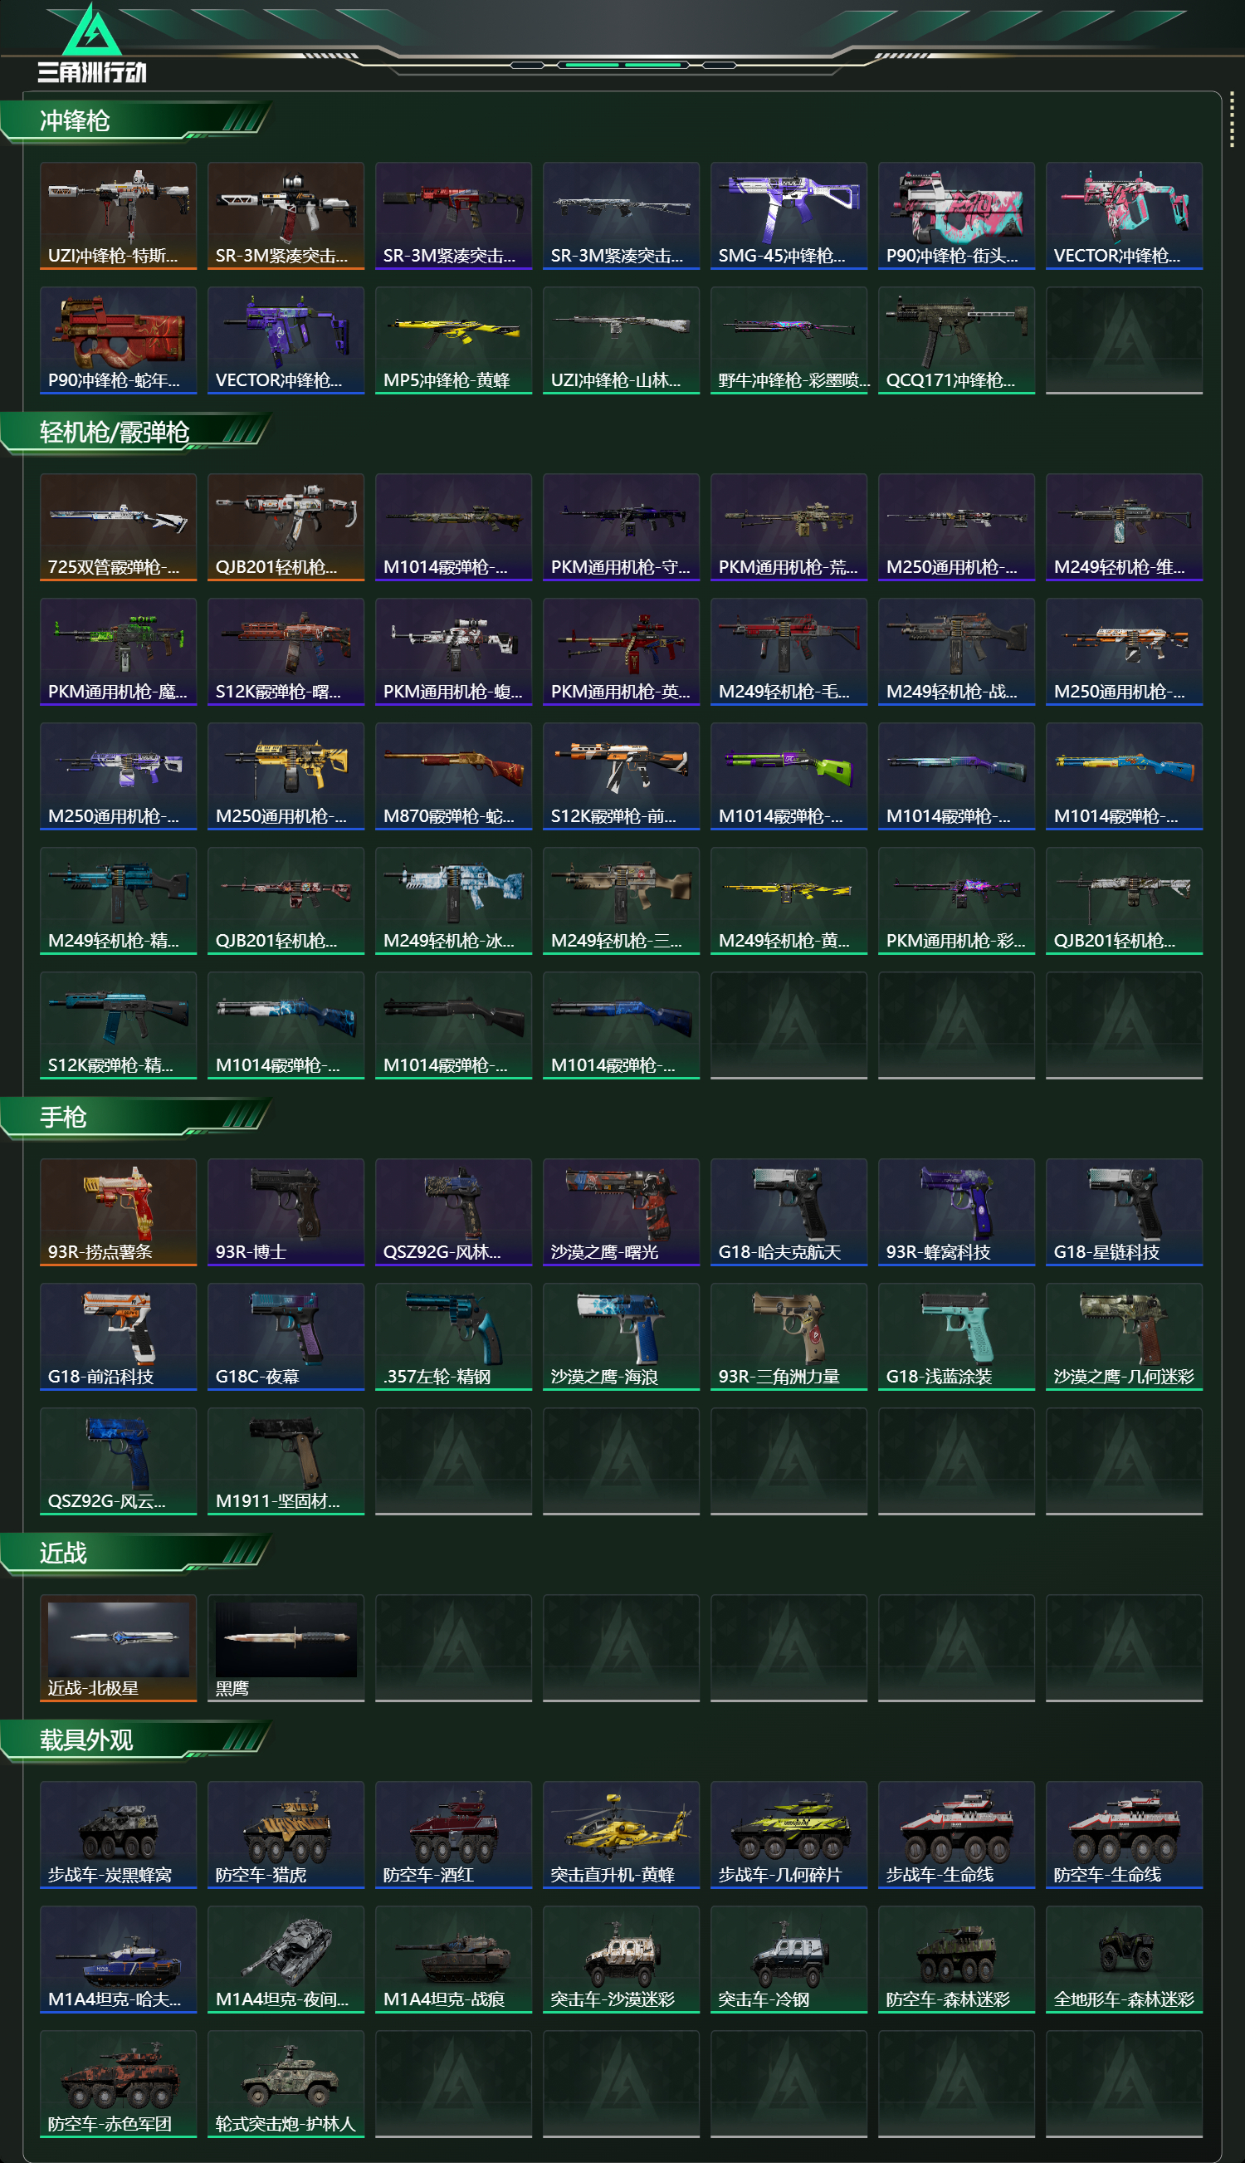Select the MP5冲锋枪-黄蜂 skin
Viewport: 1245px width, 2163px height.
point(453,340)
